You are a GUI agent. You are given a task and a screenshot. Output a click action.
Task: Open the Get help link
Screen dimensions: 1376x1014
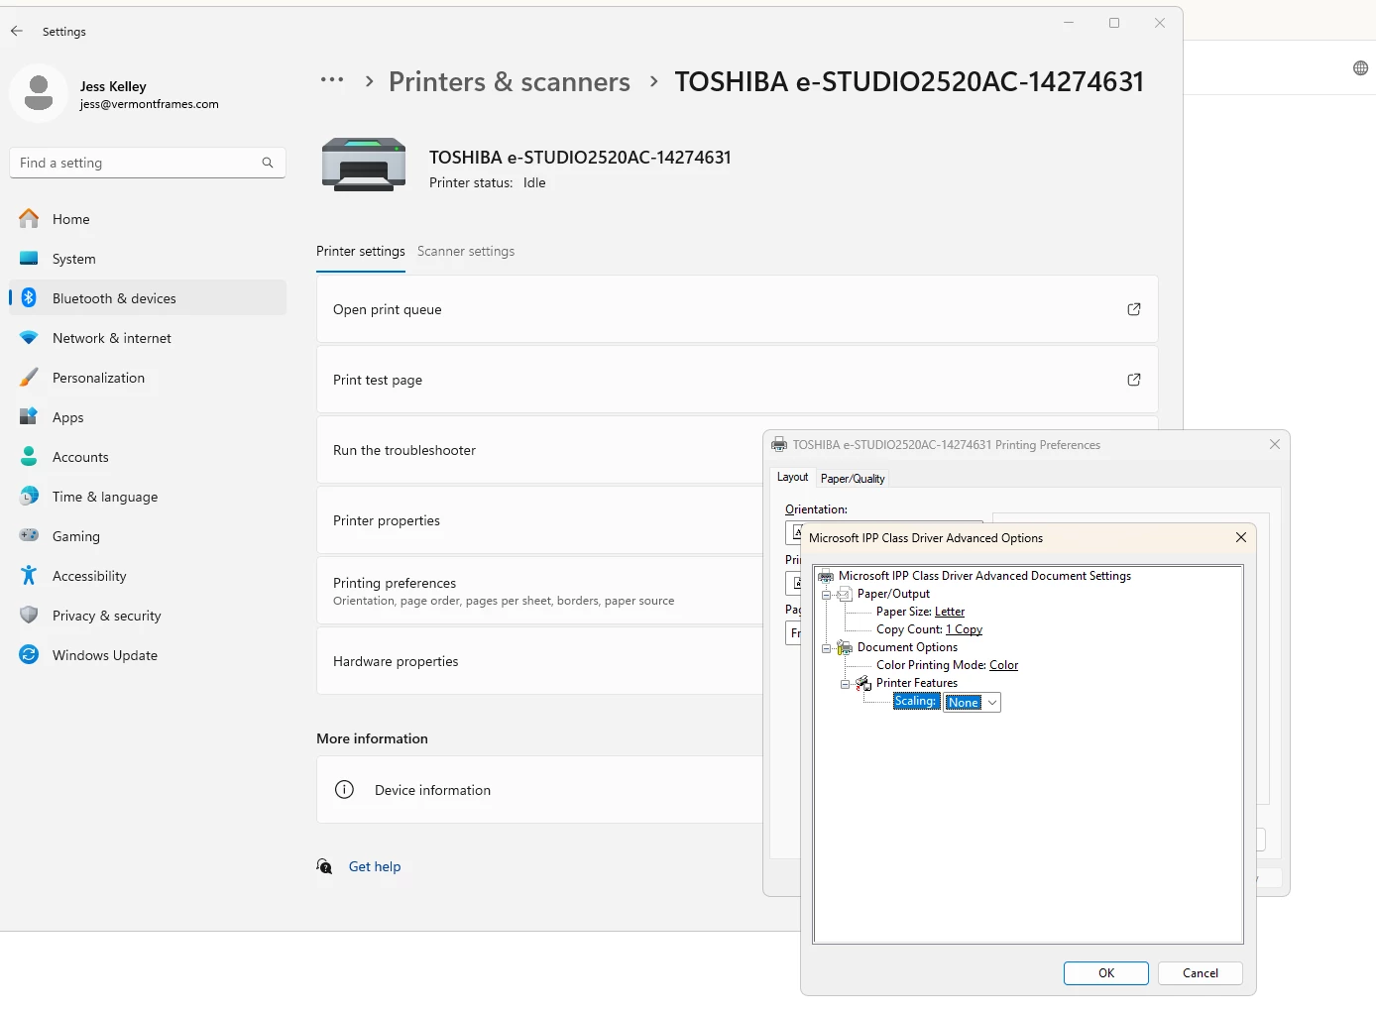375,866
